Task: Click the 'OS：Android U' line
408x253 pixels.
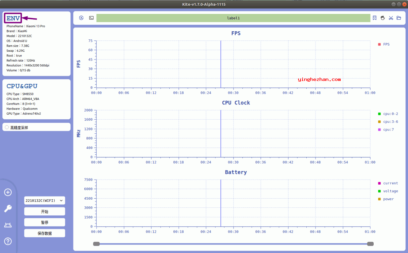Action: click(x=17, y=41)
